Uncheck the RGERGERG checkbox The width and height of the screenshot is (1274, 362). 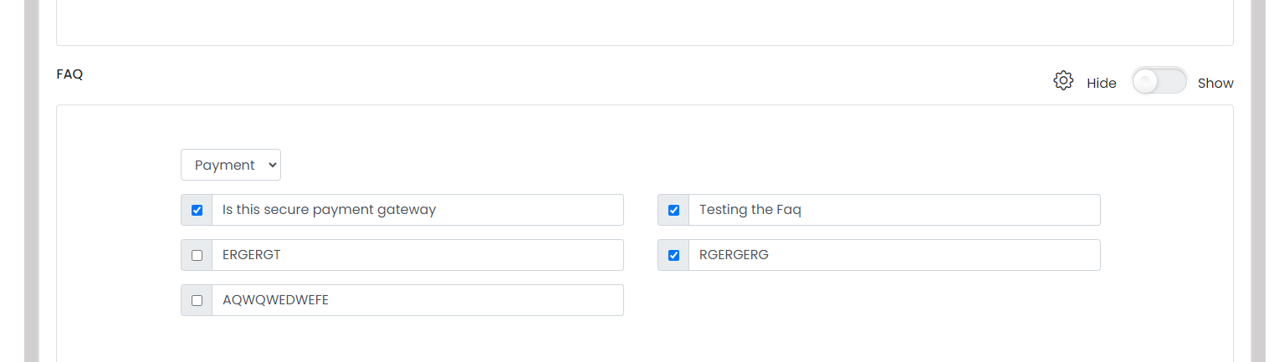(x=673, y=255)
